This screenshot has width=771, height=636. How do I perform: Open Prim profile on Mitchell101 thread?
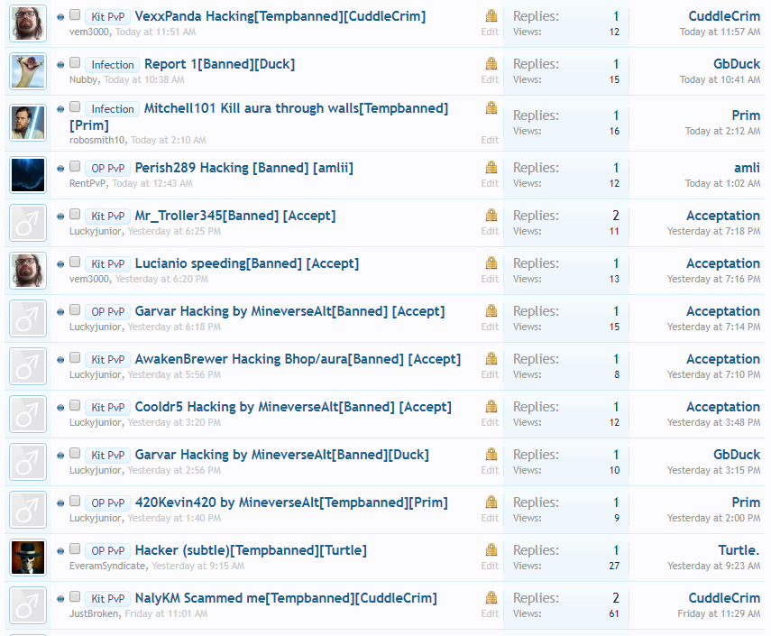click(746, 115)
